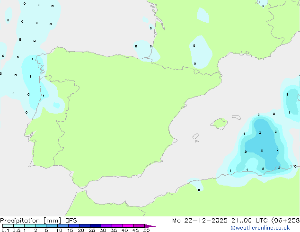Pick the 10–15 mm legend color swatch

pyautogui.click(x=62, y=226)
